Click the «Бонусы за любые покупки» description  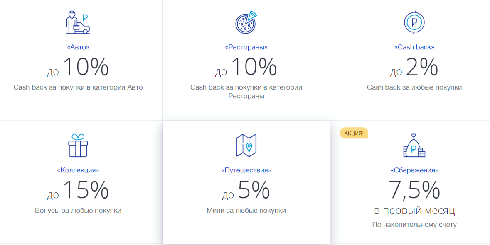[78, 211]
